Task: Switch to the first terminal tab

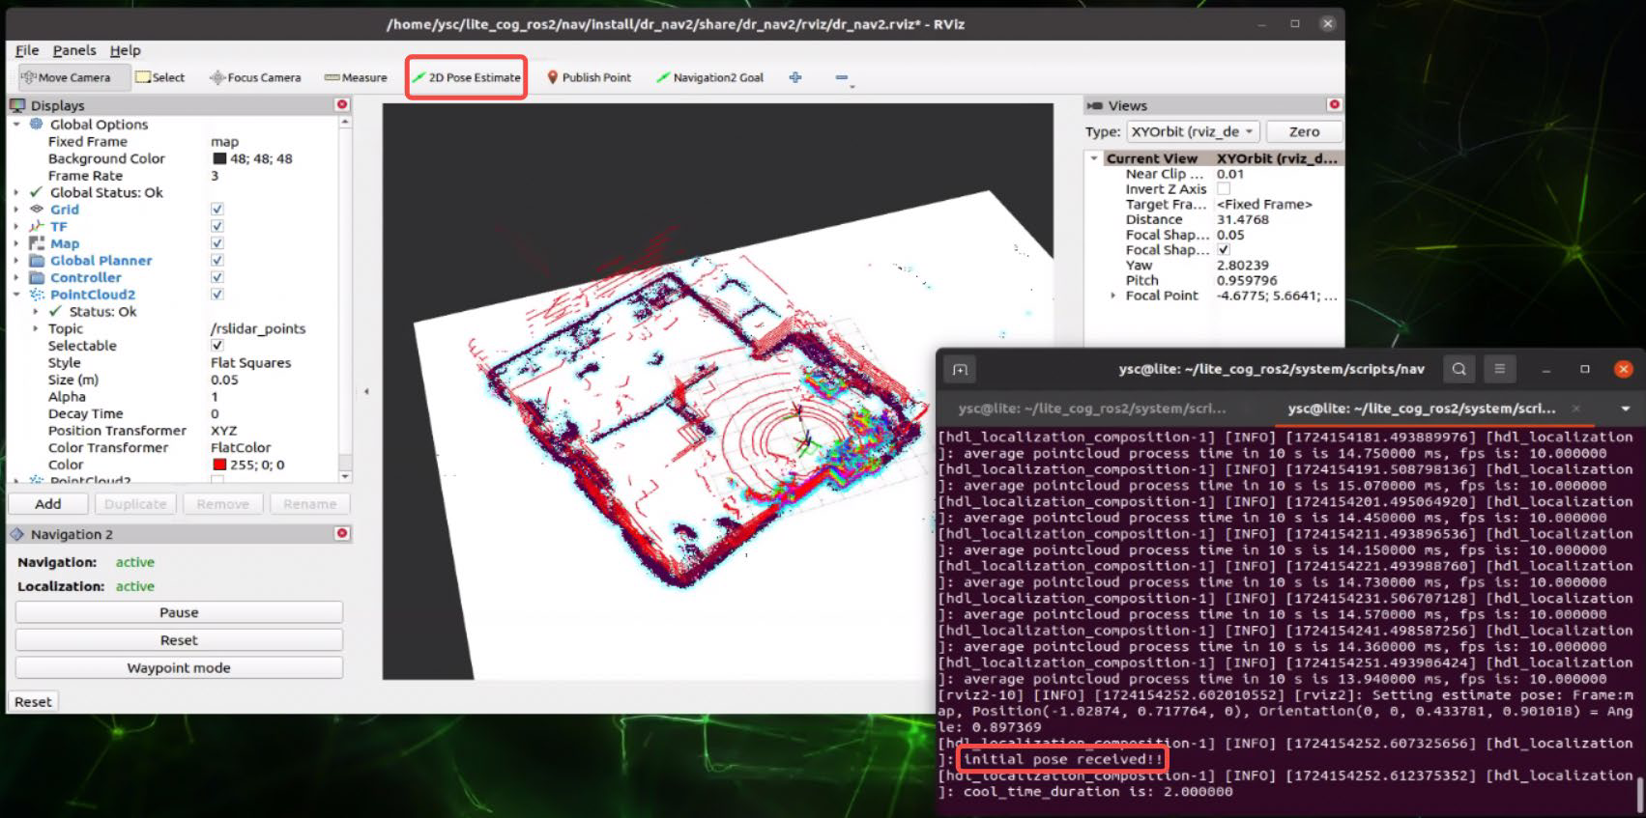Action: click(1092, 409)
